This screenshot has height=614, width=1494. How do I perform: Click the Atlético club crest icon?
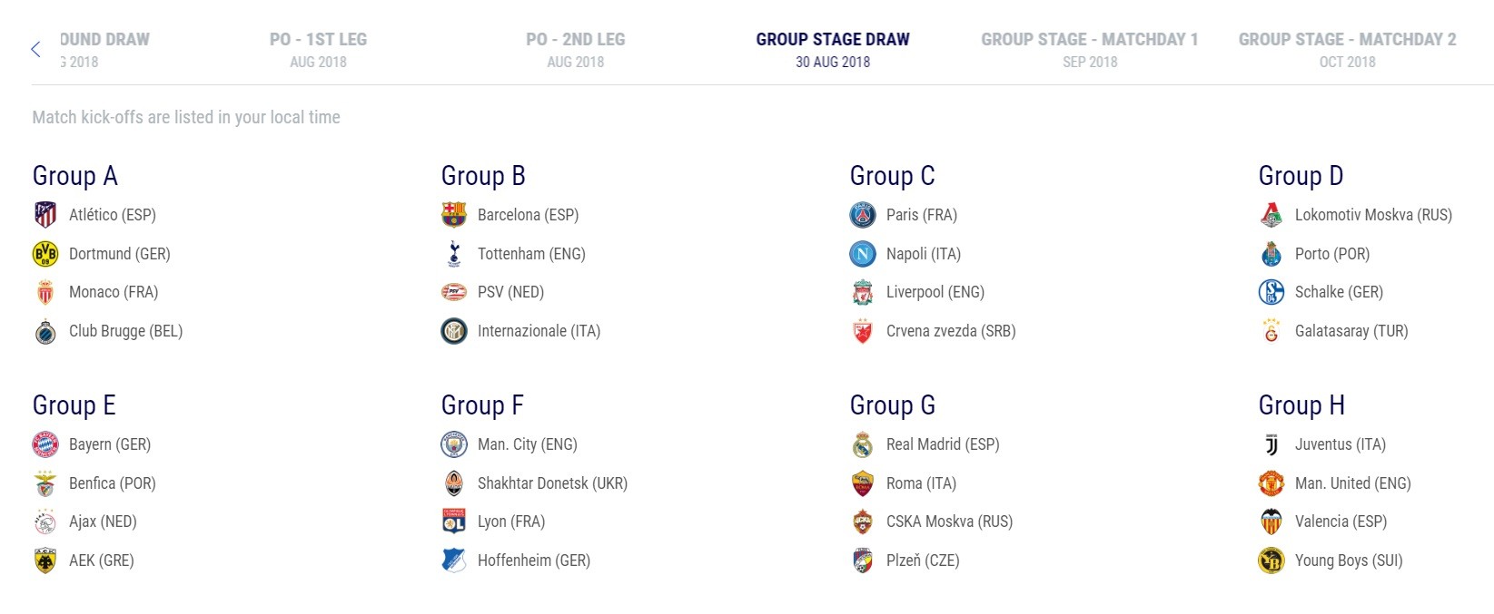pyautogui.click(x=45, y=215)
